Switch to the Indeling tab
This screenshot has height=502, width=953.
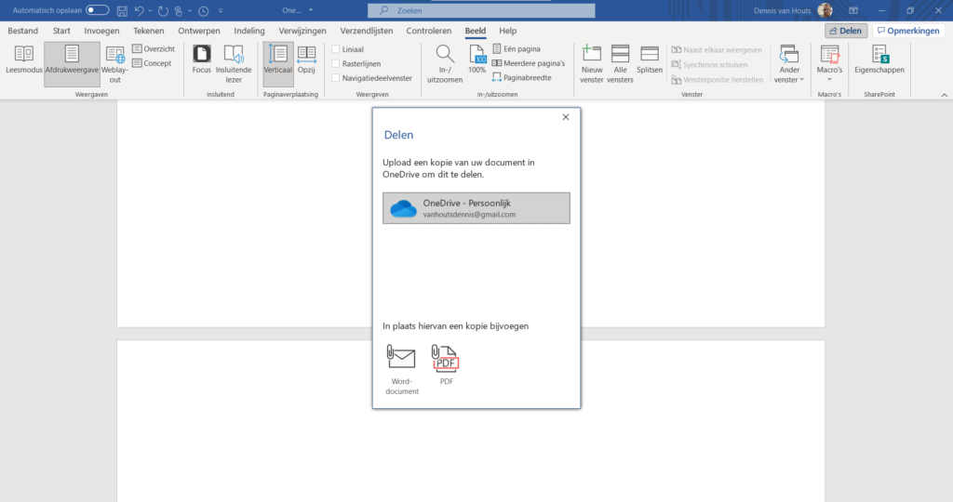[x=249, y=31]
